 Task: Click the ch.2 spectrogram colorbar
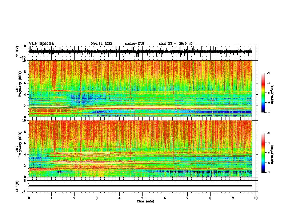pyautogui.click(x=263, y=153)
